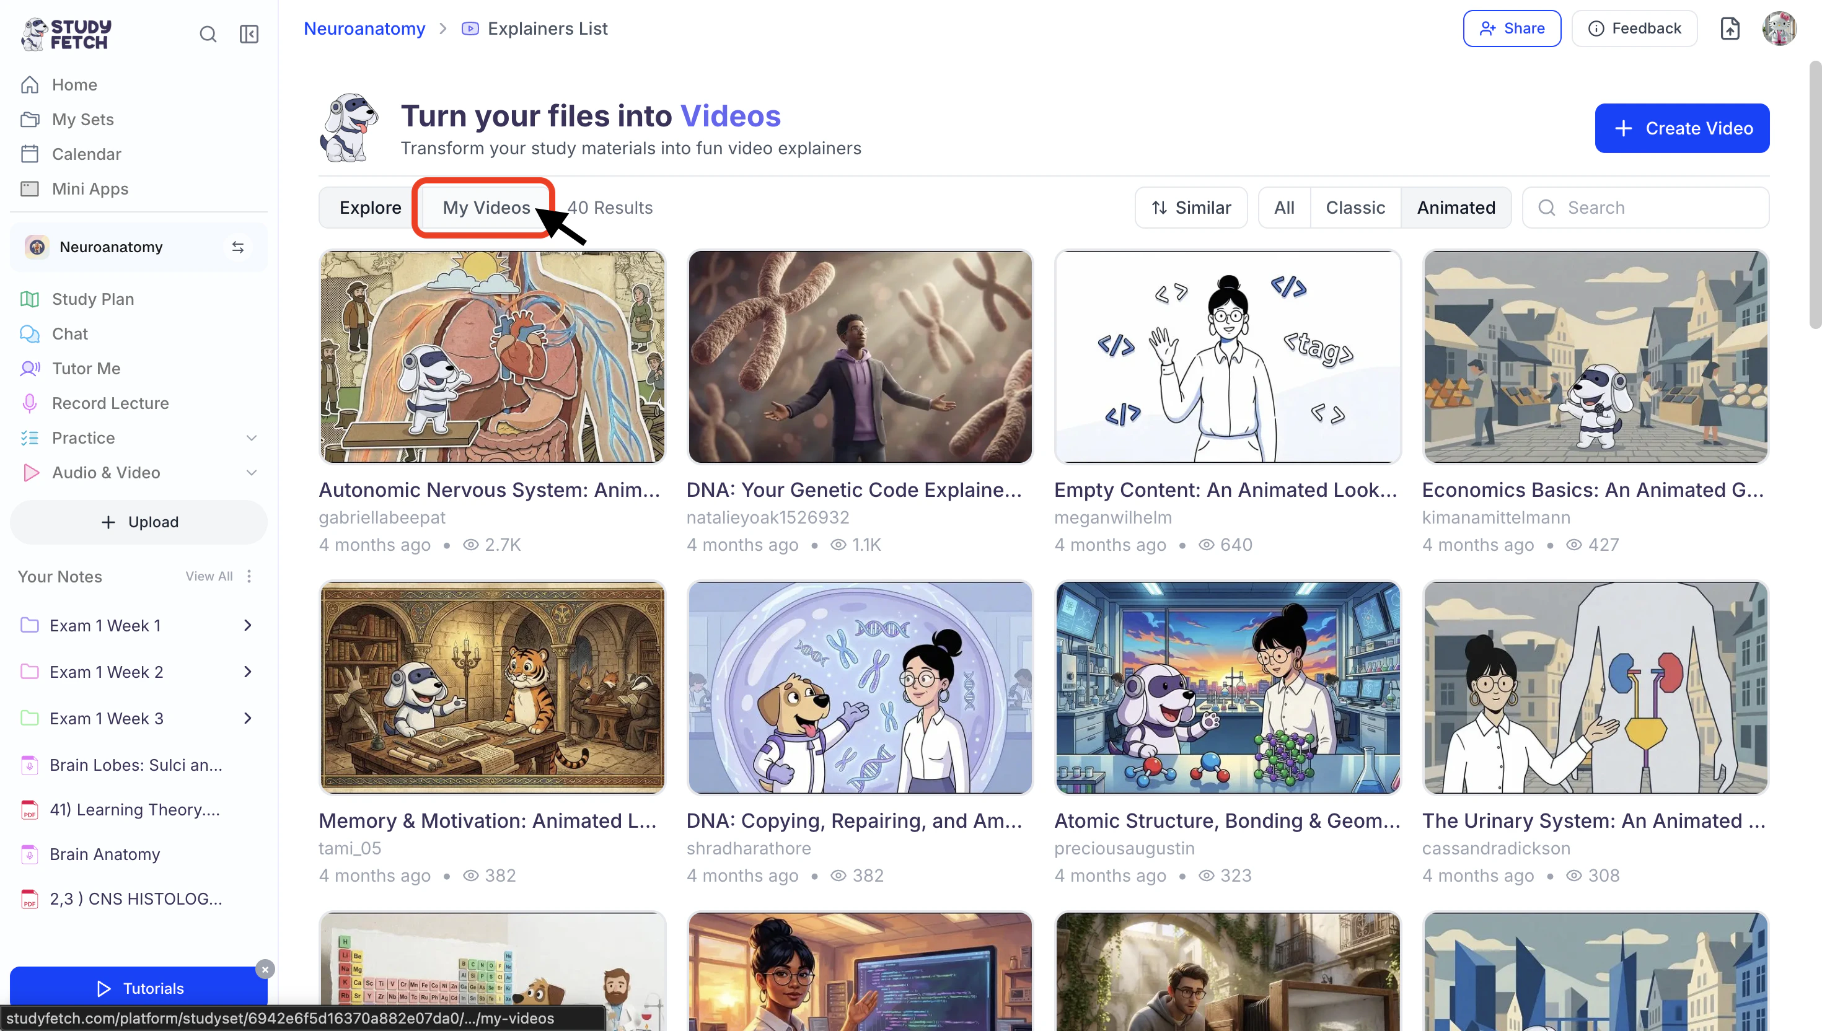Viewport: 1822px width, 1031px height.
Task: Open the Calendar page
Action: pyautogui.click(x=86, y=154)
